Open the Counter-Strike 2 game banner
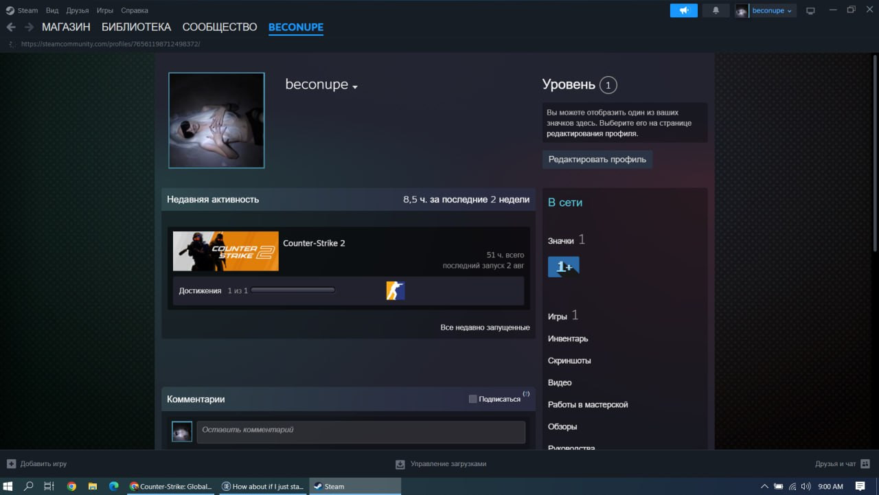The image size is (879, 495). point(226,251)
